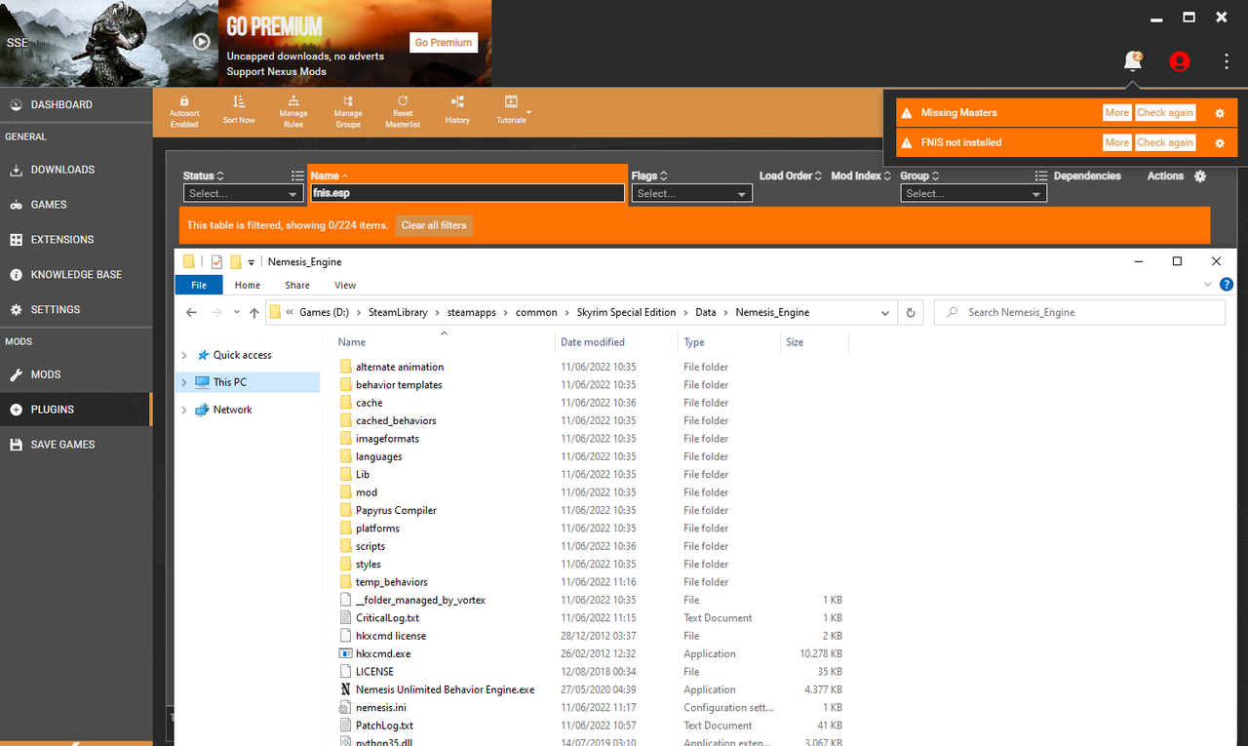The width and height of the screenshot is (1248, 746).
Task: Select the CriticalLog.txt file
Action: tap(387, 618)
